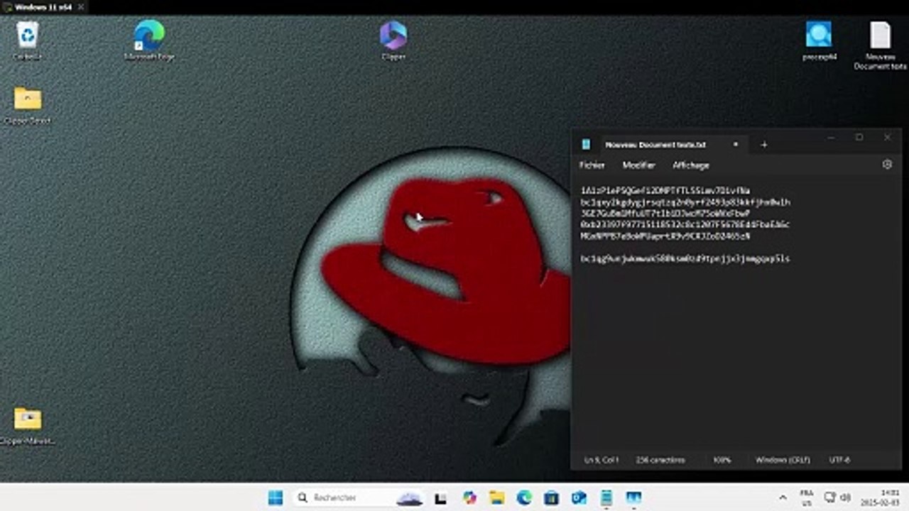Select the Microsoft Edge desktop shortcut
This screenshot has height=511, width=909.
point(149,40)
